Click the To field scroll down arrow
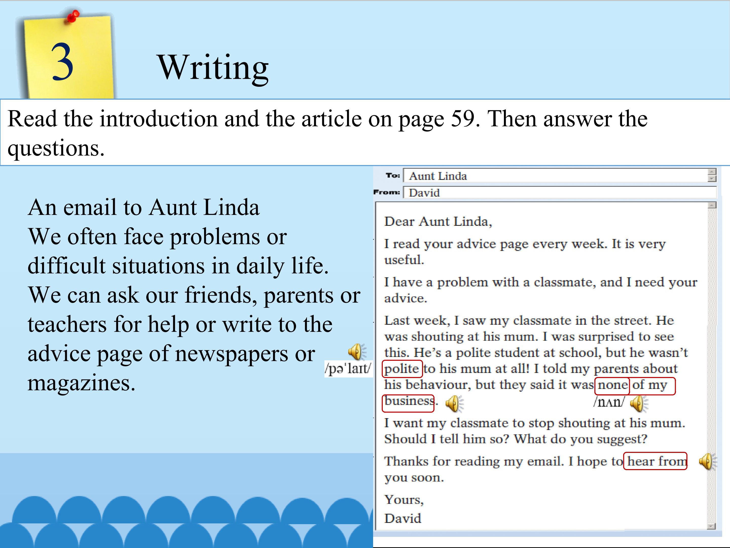This screenshot has height=548, width=730. [x=712, y=179]
